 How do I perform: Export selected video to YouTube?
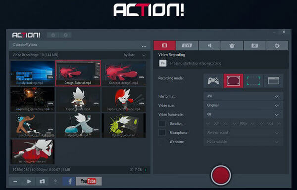click(89, 181)
